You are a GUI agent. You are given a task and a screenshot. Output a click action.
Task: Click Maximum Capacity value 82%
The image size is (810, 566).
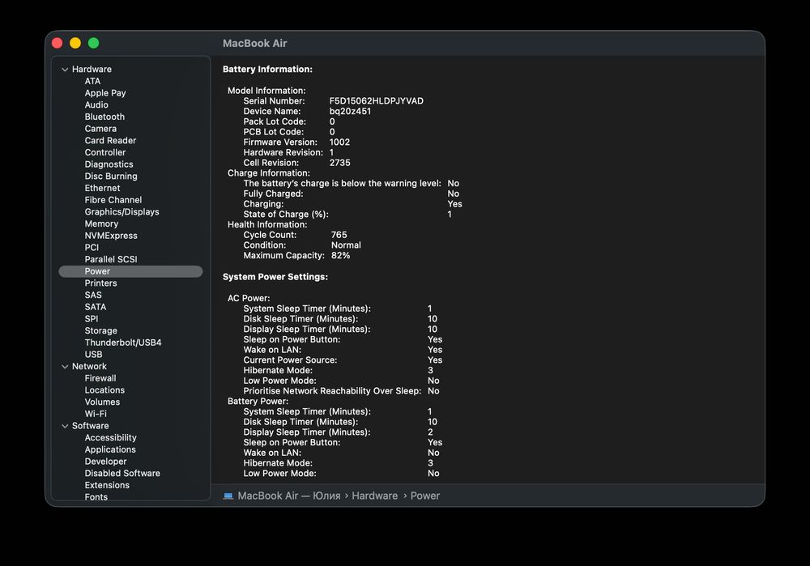[340, 256]
